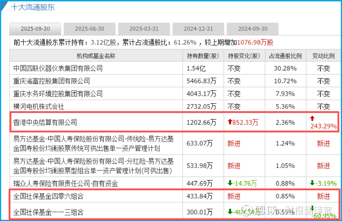Image resolution: width=342 pixels, height=221 pixels.
Task: Click the 433.84万 holding value
Action: point(199,196)
